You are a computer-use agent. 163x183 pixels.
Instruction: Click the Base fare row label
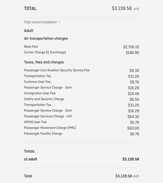tap(31, 47)
